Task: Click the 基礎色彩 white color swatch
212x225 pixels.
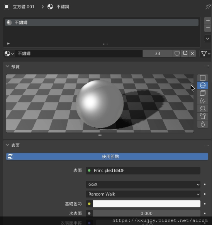Action: (147, 204)
